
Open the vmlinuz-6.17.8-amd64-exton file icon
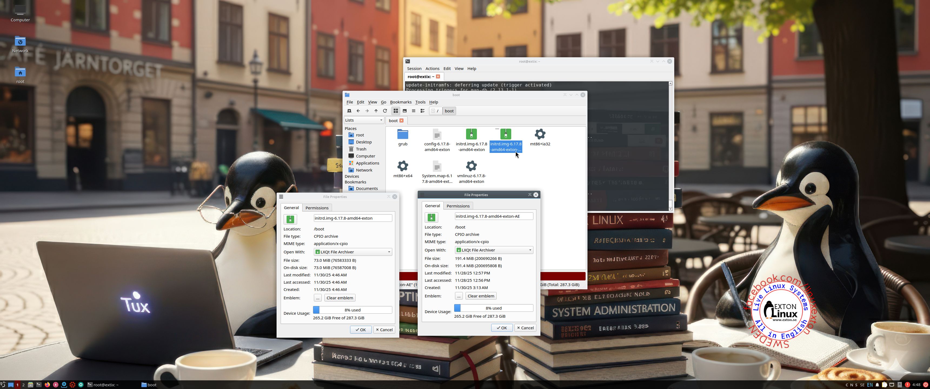click(x=471, y=166)
